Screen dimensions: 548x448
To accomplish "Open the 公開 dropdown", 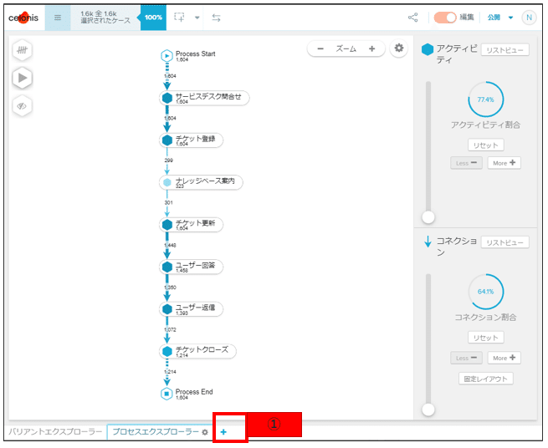I will pyautogui.click(x=500, y=18).
